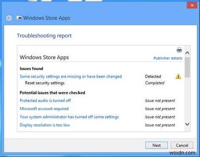
Task: Close the troubleshooter window
Action: [192, 5]
